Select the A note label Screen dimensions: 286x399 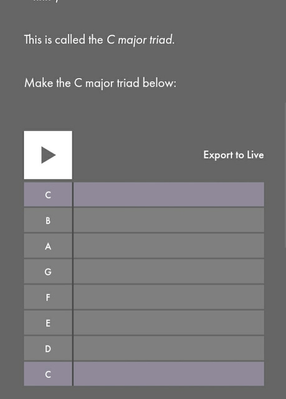(x=48, y=246)
